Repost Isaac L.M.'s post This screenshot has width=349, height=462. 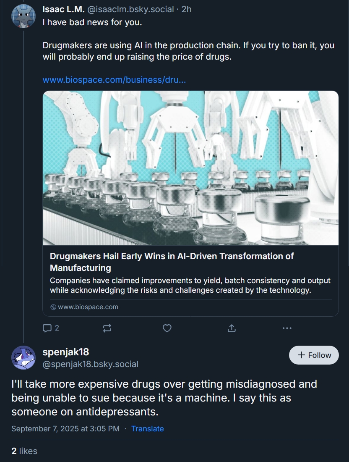pyautogui.click(x=107, y=328)
